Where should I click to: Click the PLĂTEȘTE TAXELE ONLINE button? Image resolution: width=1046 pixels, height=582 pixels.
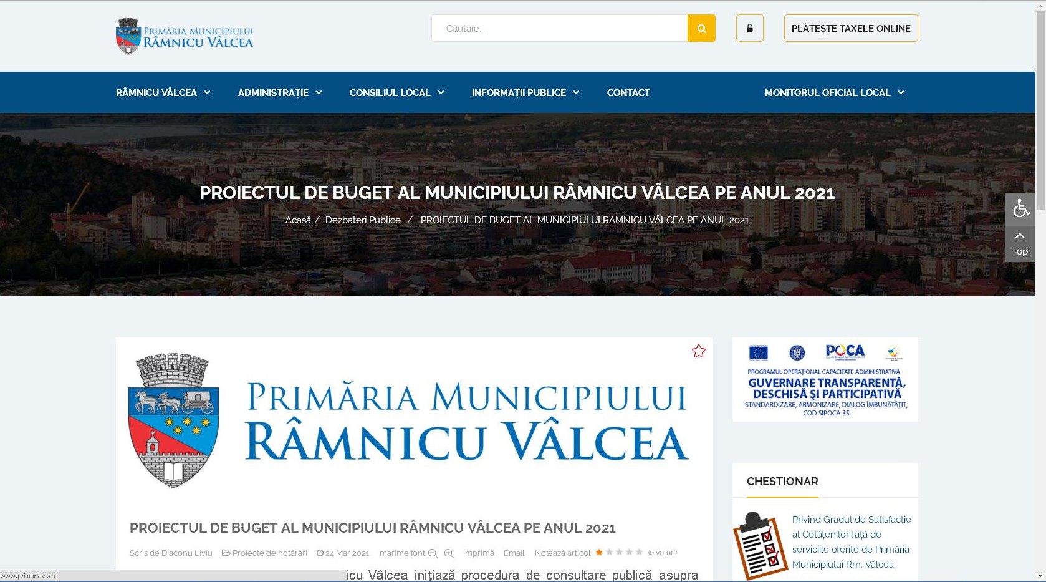850,28
